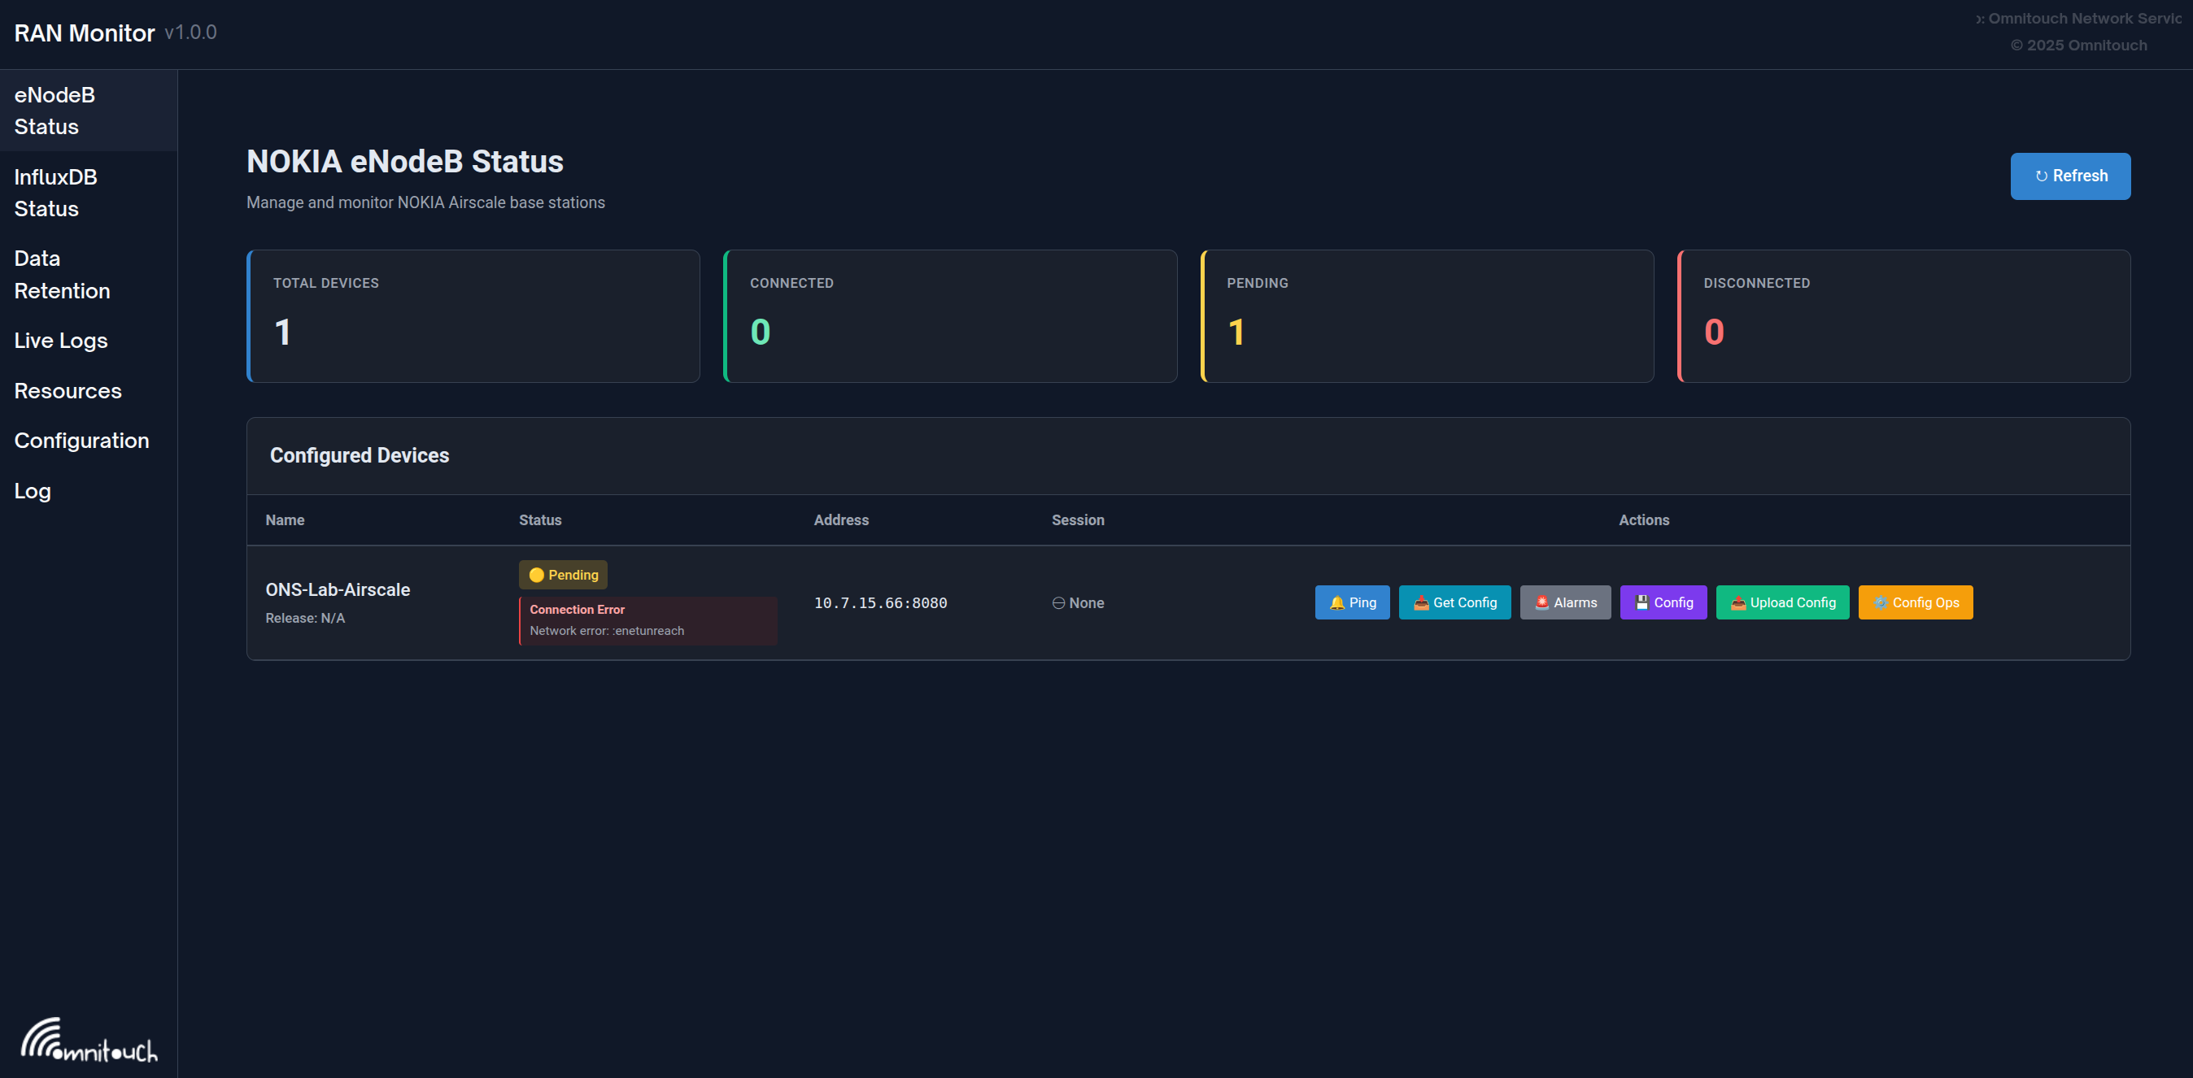2193x1078 pixels.
Task: Click the Pending count card
Action: tap(1427, 315)
